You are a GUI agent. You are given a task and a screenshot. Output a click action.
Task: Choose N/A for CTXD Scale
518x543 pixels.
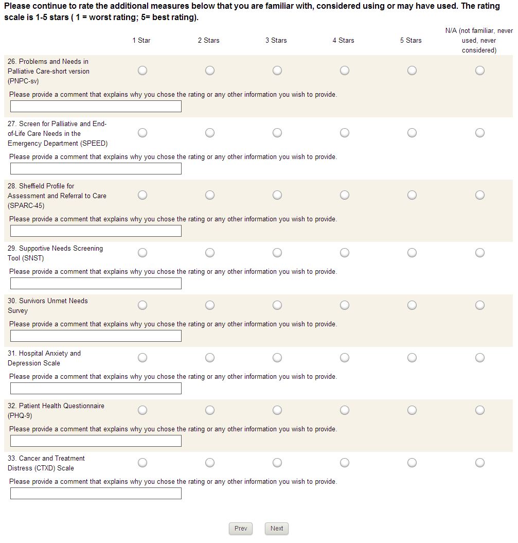click(480, 463)
